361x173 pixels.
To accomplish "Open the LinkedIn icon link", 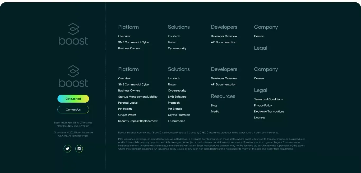I will [x=79, y=149].
